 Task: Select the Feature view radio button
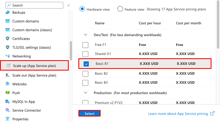click(120, 9)
